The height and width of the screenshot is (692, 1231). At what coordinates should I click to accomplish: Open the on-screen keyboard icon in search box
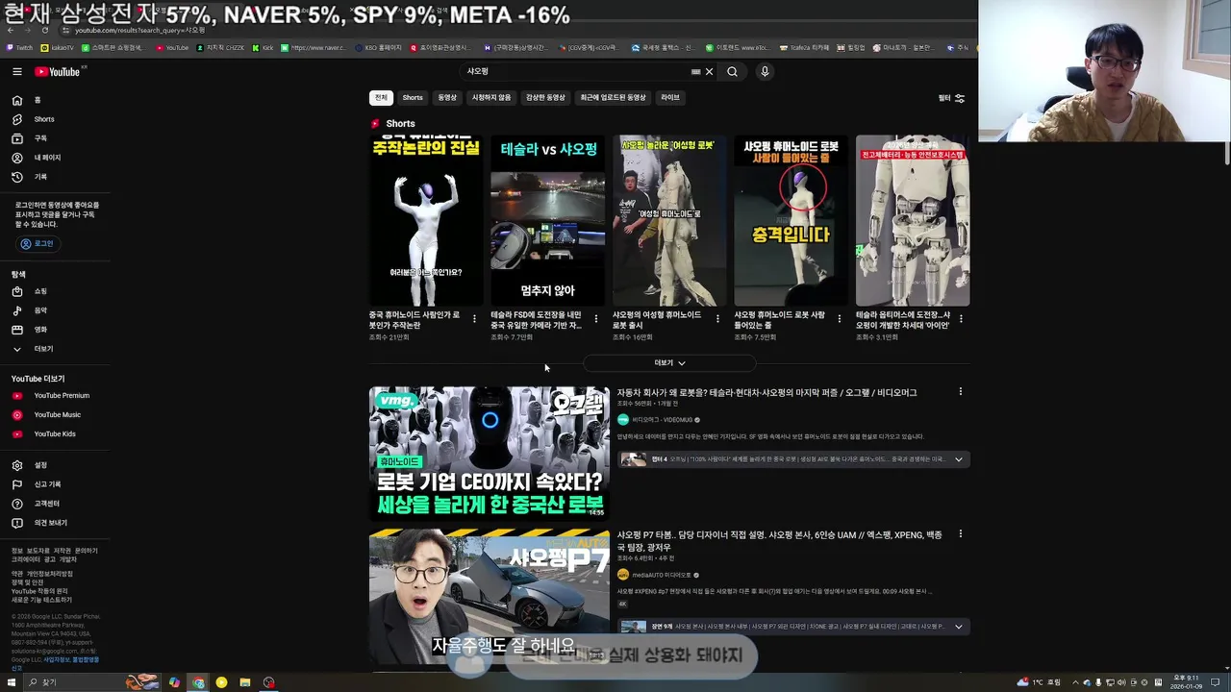coord(695,71)
